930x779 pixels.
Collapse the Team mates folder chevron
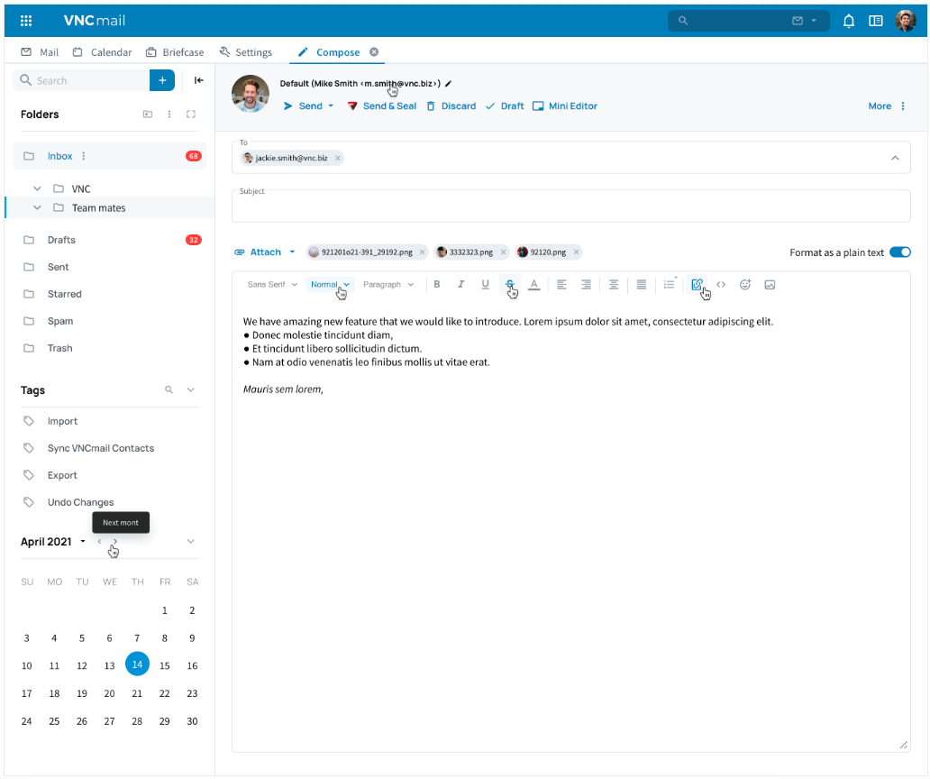(38, 208)
